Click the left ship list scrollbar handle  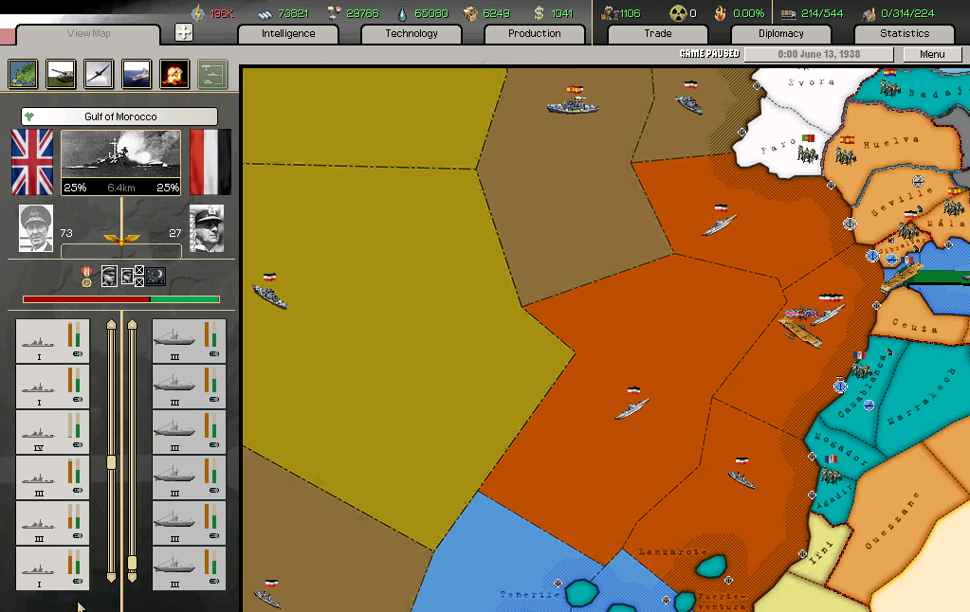(111, 462)
